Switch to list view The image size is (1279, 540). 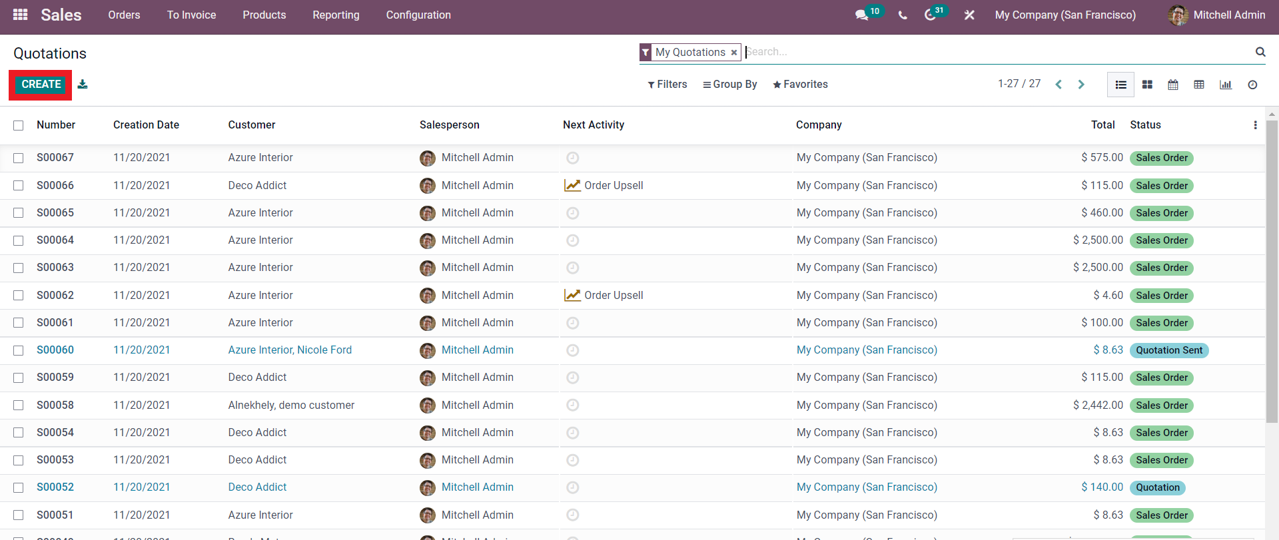[1120, 85]
